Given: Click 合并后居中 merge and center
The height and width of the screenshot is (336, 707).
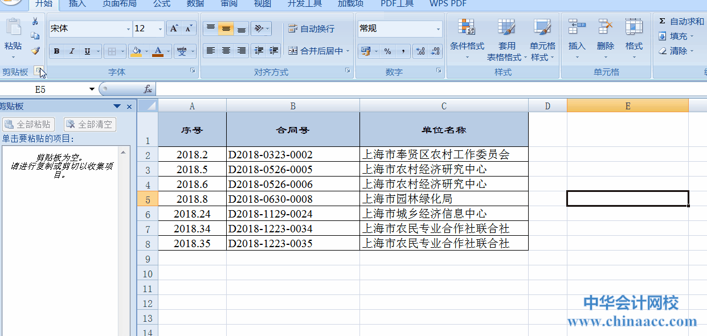Looking at the screenshot, I should click(x=318, y=51).
